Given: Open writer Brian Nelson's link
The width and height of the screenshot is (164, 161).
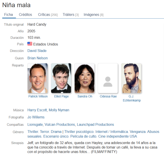Looking at the screenshot, I should (37, 58).
